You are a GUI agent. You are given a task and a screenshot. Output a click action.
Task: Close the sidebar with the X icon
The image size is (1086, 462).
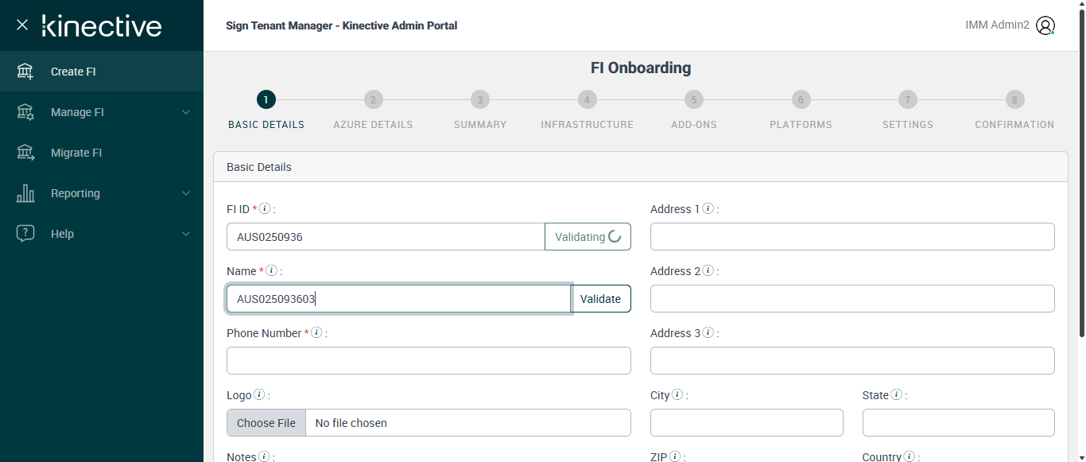click(22, 25)
